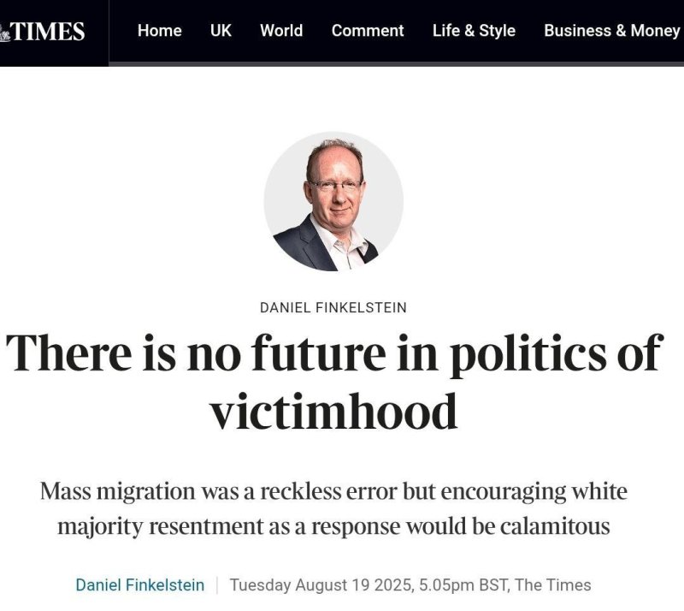The height and width of the screenshot is (611, 684).
Task: Select the Comment navigation item
Action: coord(368,31)
